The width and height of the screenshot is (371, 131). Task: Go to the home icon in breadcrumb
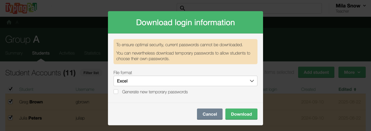(9, 22)
